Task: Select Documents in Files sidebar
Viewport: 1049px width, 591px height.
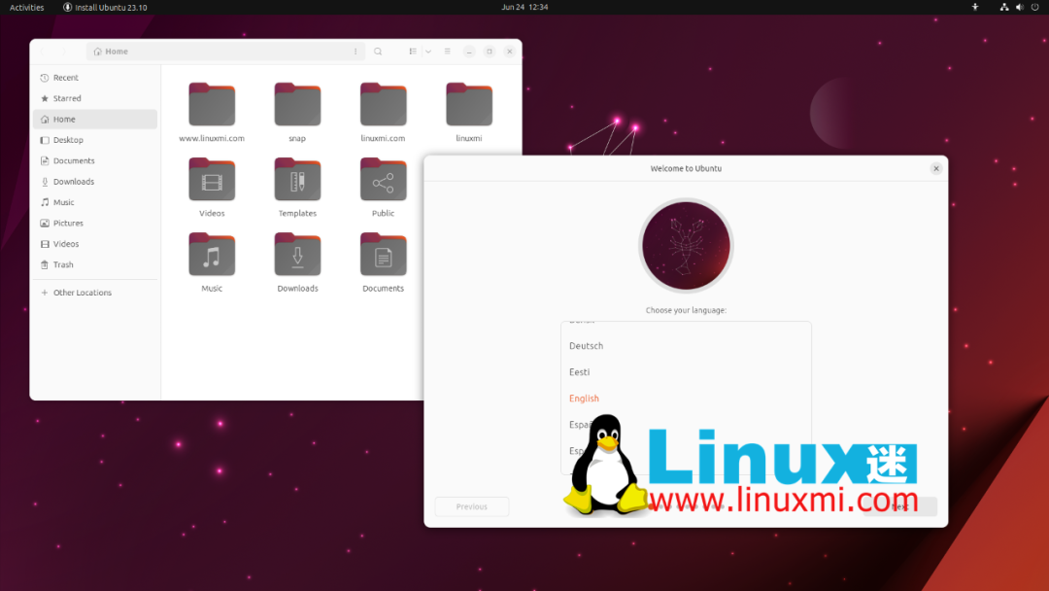Action: (95, 160)
